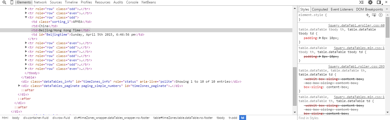The width and height of the screenshot is (390, 120).
Task: Open DevTools settings gear
Action: click(x=370, y=2)
